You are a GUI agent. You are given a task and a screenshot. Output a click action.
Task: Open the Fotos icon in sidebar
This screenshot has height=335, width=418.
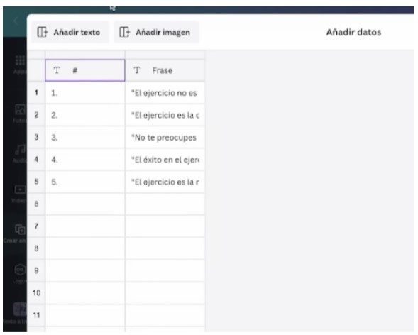20,109
